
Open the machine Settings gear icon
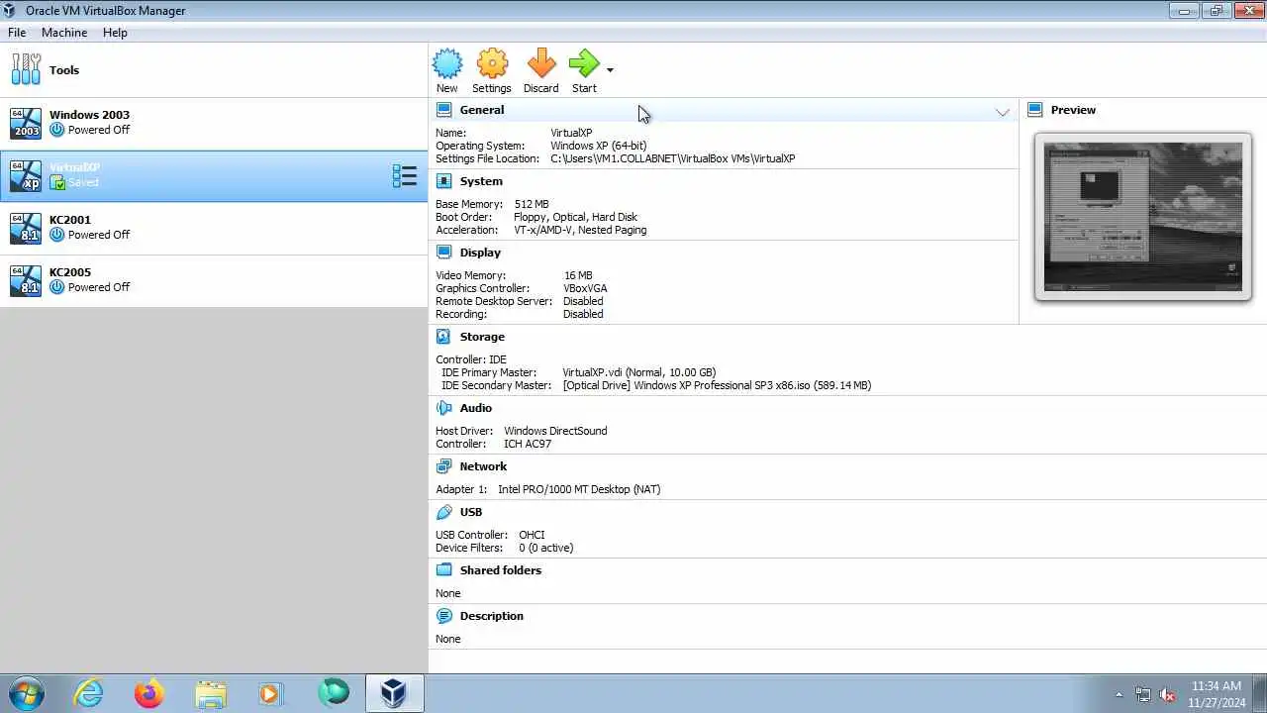tap(492, 63)
